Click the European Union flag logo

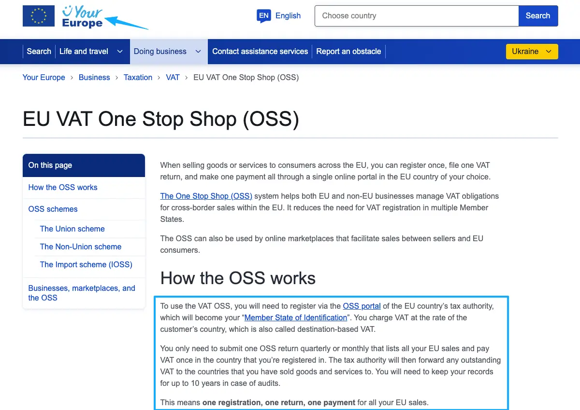39,16
